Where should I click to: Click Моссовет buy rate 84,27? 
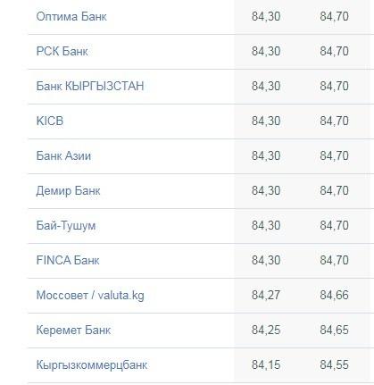pyautogui.click(x=266, y=295)
